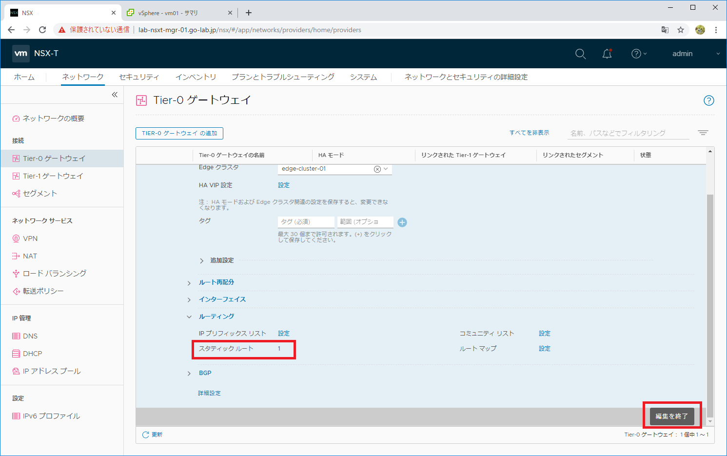The image size is (727, 456).
Task: Switch to システム tab
Action: coord(363,77)
